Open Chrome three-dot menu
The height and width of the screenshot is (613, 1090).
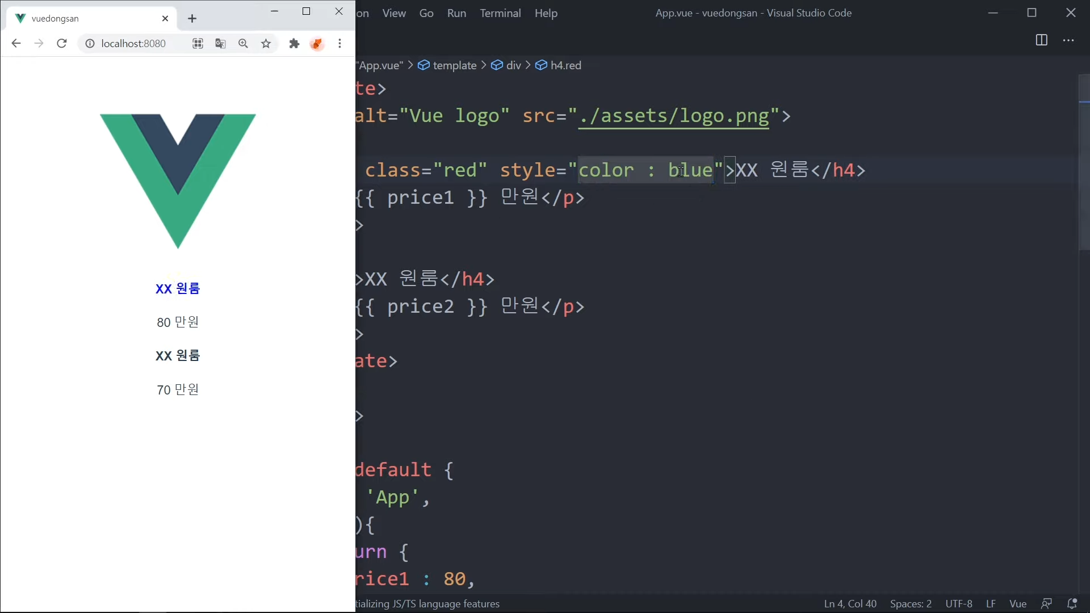(339, 44)
